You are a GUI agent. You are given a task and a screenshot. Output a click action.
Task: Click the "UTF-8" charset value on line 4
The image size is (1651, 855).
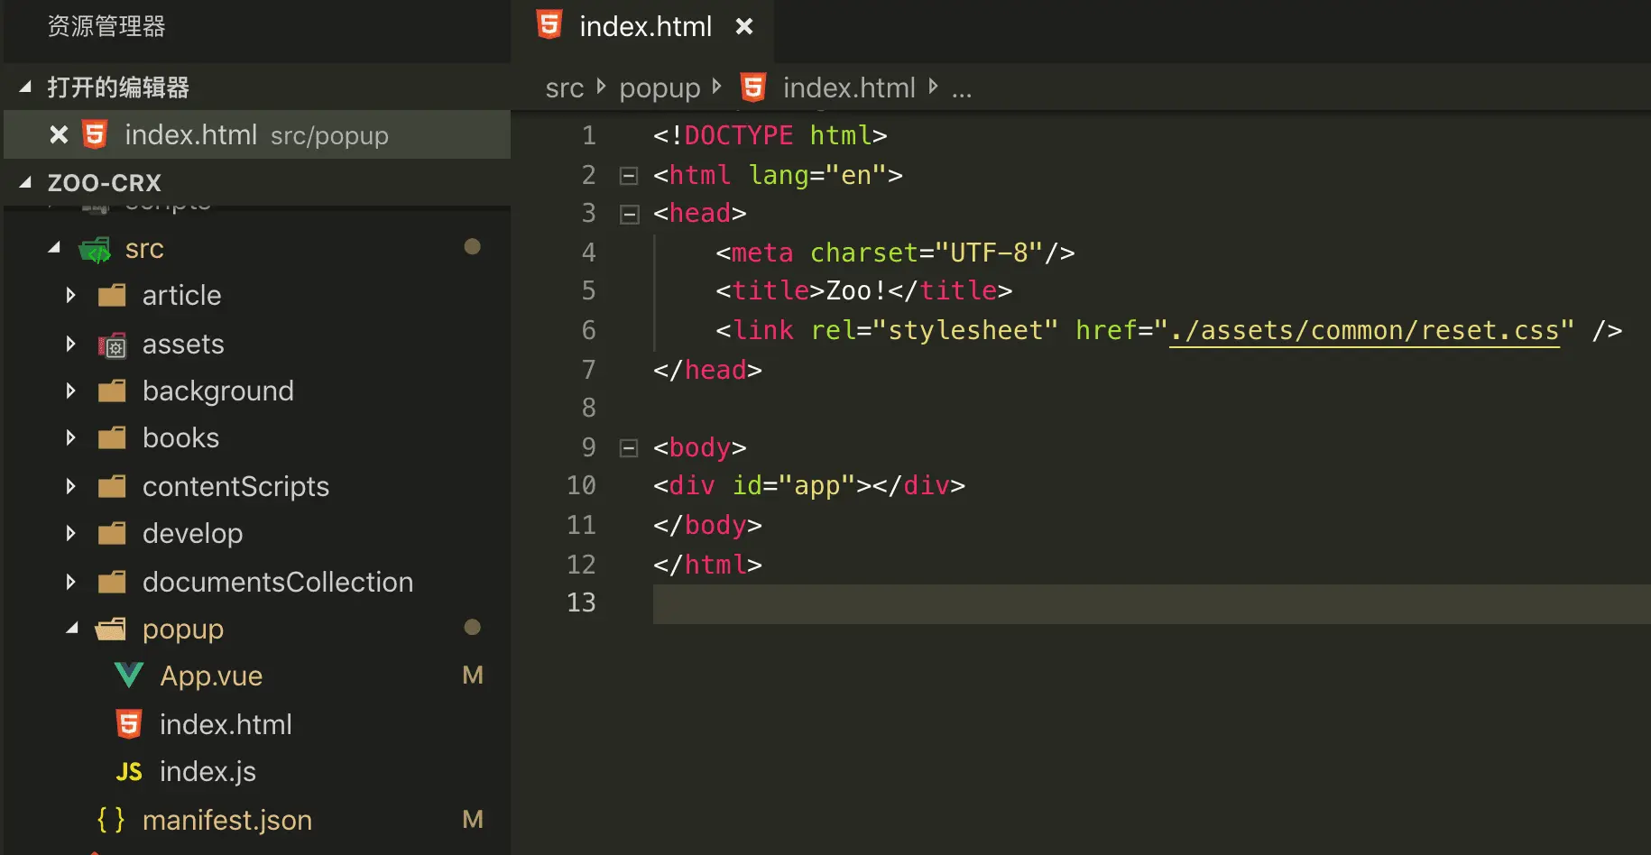(989, 253)
